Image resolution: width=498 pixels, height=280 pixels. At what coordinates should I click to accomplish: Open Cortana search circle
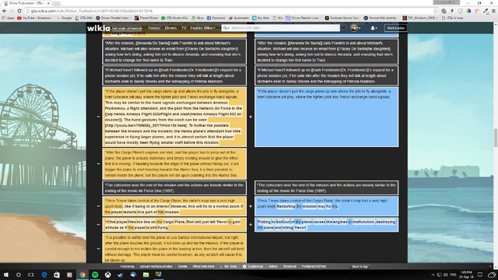(x=19, y=275)
